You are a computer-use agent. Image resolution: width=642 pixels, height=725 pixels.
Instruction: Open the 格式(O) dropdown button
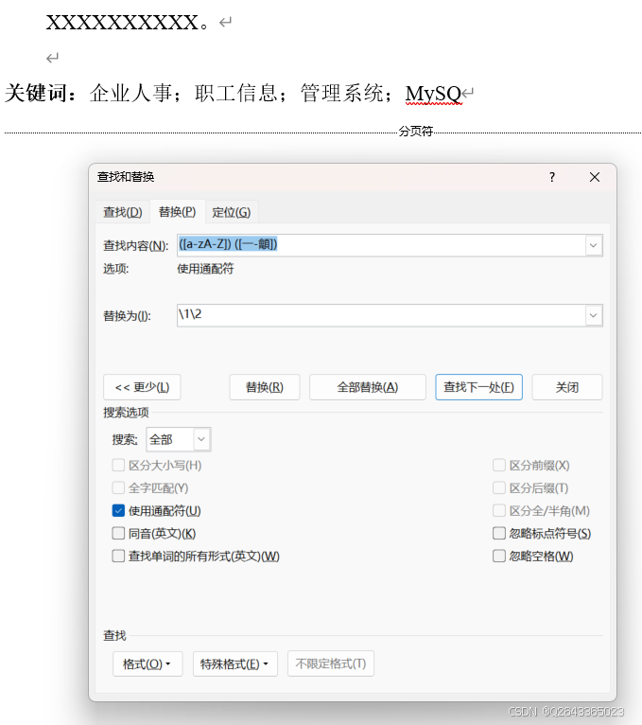147,664
